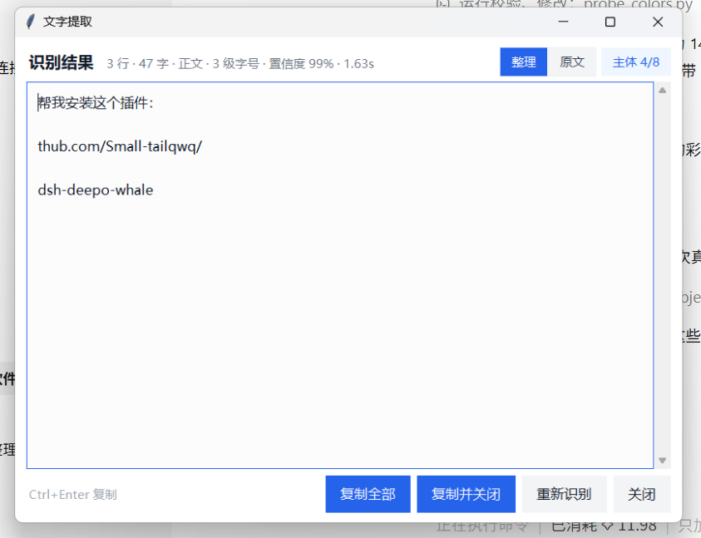Image resolution: width=701 pixels, height=538 pixels.
Task: Click the 复制全部 button
Action: tap(368, 494)
